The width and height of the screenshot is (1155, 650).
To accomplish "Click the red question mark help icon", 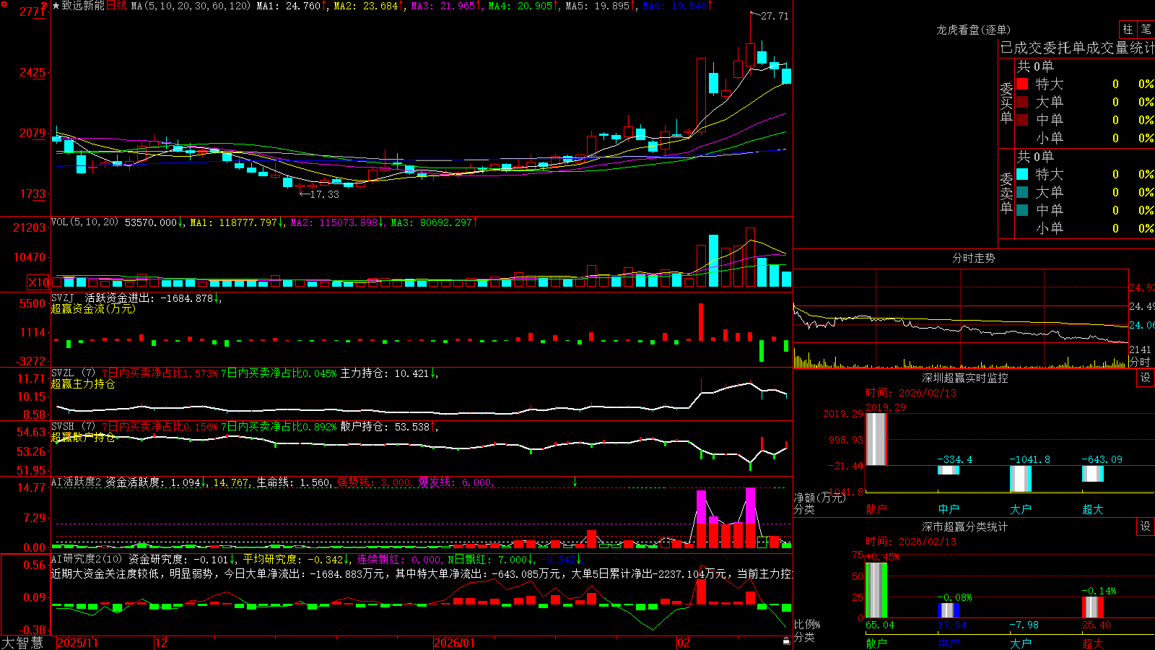I will coord(44,6).
